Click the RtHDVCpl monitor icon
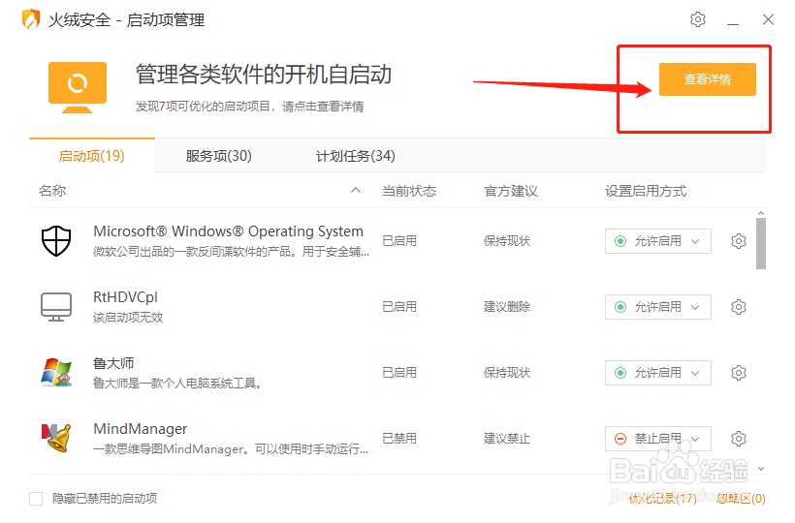Screen dimensions: 795x523 point(56,307)
